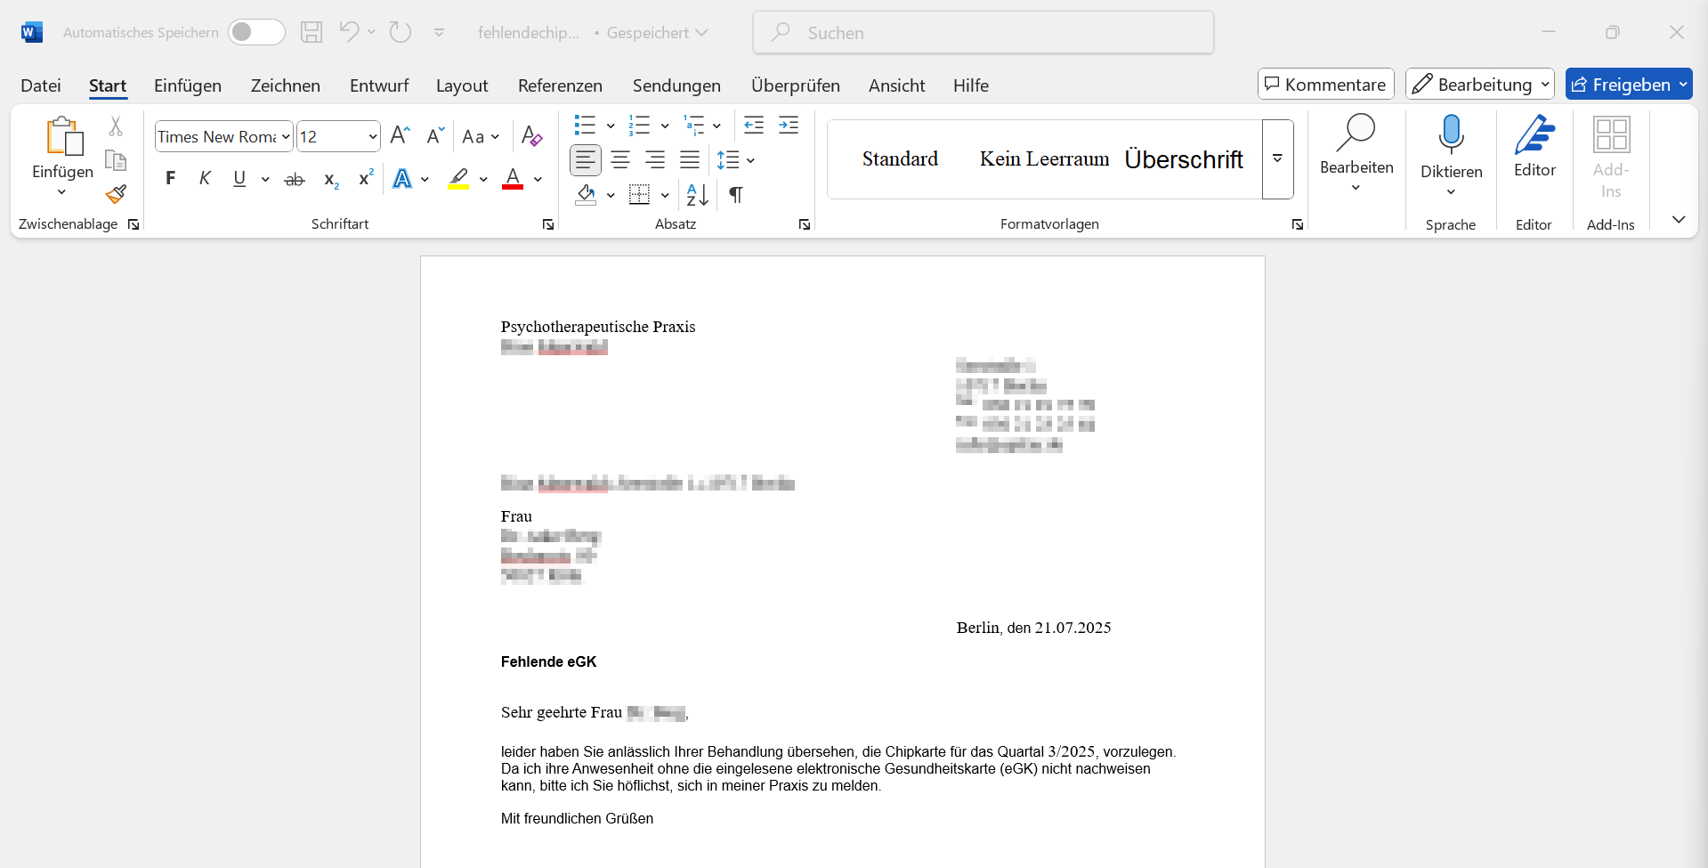Decrease paragraph indent
1708x868 pixels.
click(x=754, y=125)
